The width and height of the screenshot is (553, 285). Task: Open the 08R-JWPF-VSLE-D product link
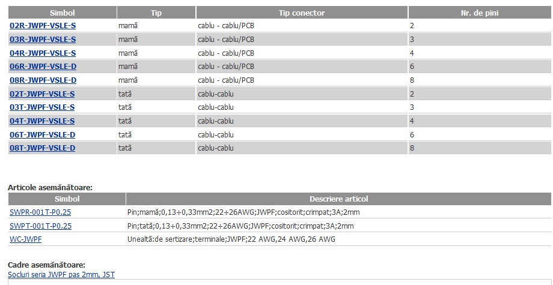43,80
